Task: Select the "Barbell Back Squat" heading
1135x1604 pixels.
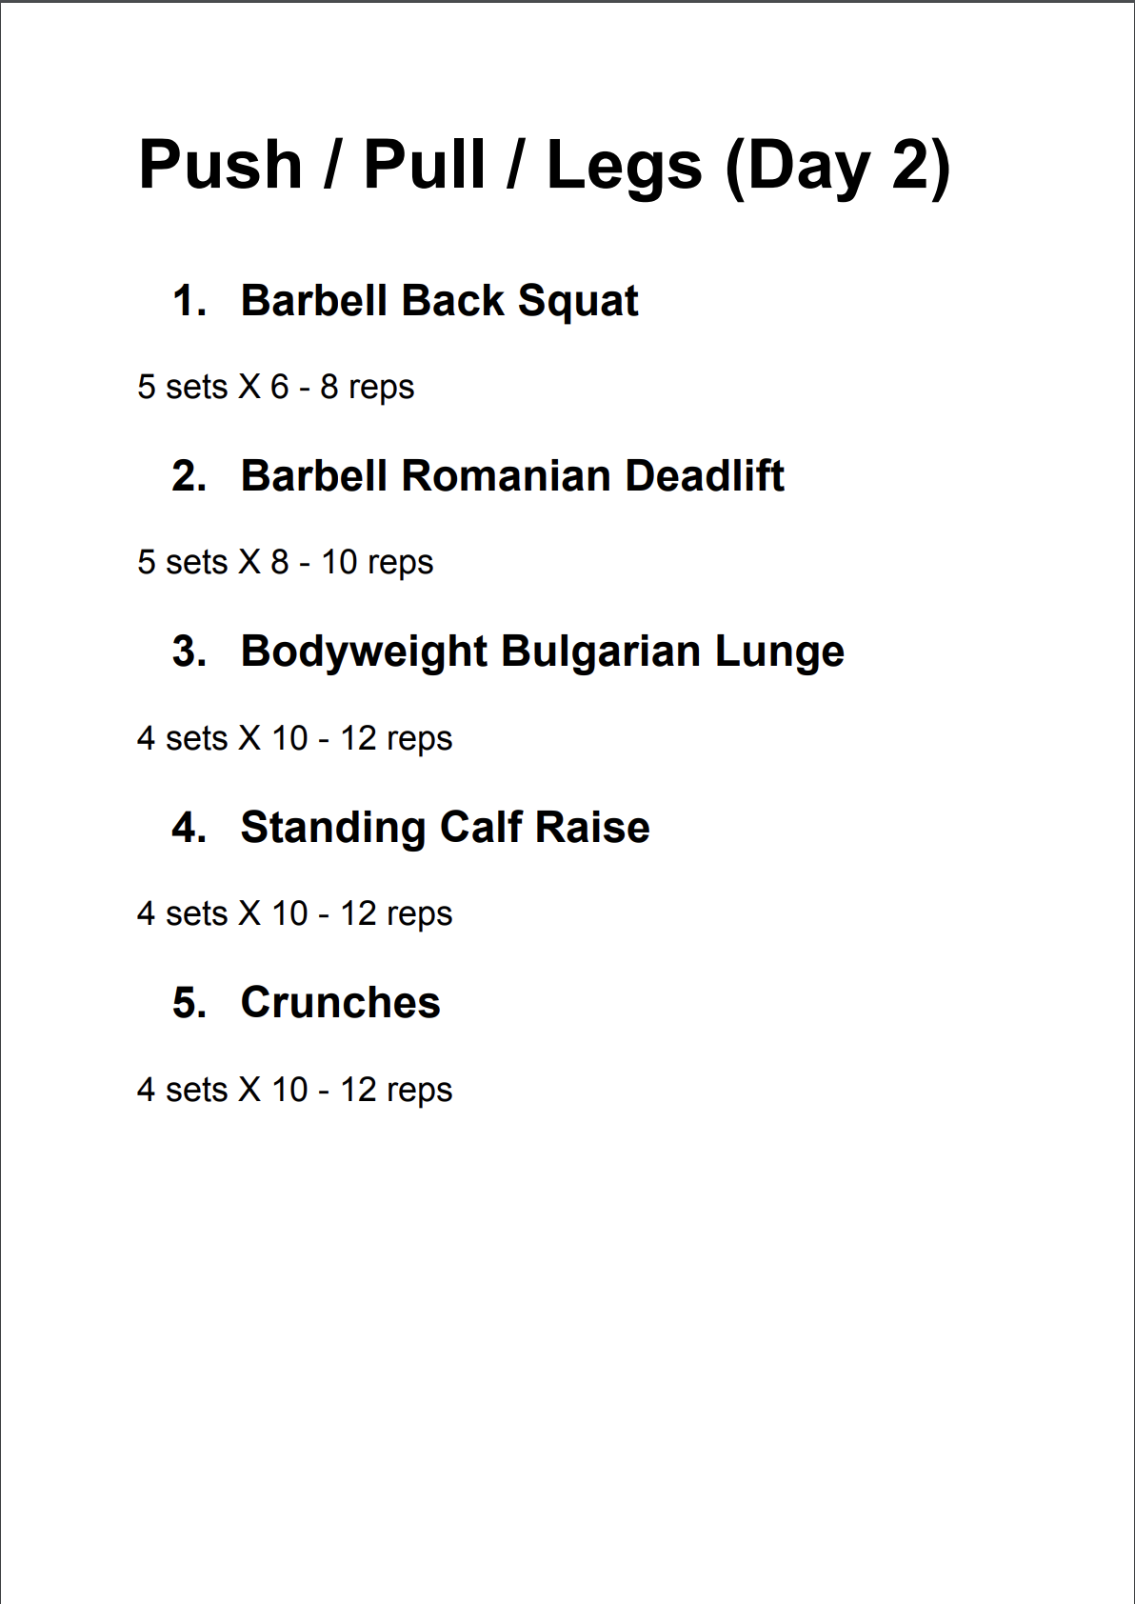Action: click(439, 301)
